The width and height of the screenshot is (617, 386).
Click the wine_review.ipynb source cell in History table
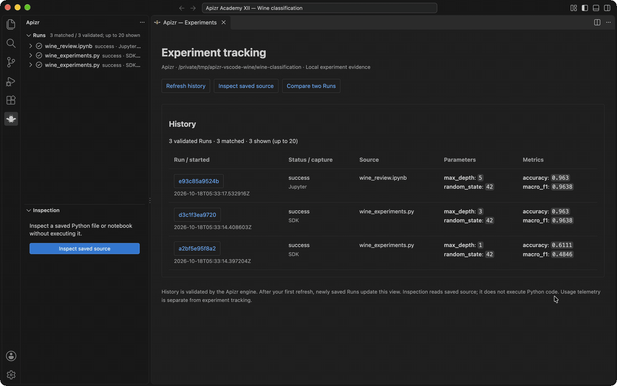[x=383, y=178]
